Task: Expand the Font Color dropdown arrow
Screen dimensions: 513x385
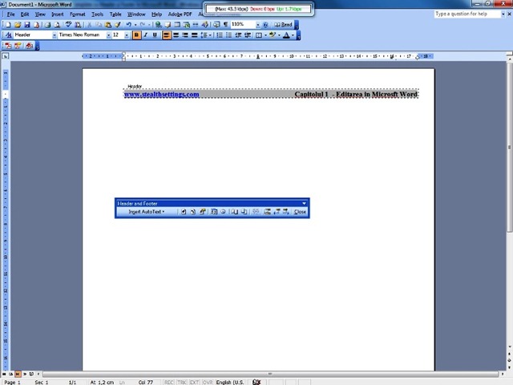Action: [x=293, y=35]
